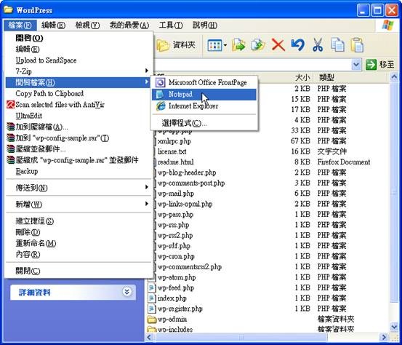402x345 pixels.
Task: Open the Views dropdown arrow
Action: pyautogui.click(x=225, y=46)
